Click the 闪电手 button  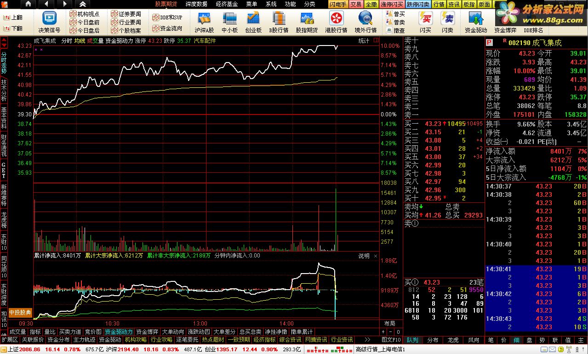pyautogui.click(x=338, y=4)
